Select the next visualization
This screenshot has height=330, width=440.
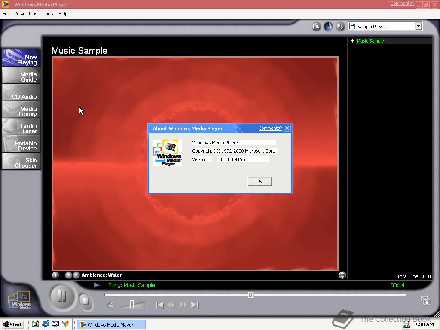click(x=76, y=275)
